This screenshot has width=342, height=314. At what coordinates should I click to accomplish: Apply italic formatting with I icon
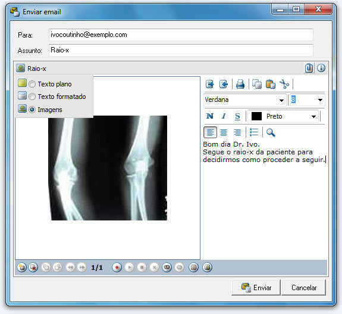tap(224, 116)
